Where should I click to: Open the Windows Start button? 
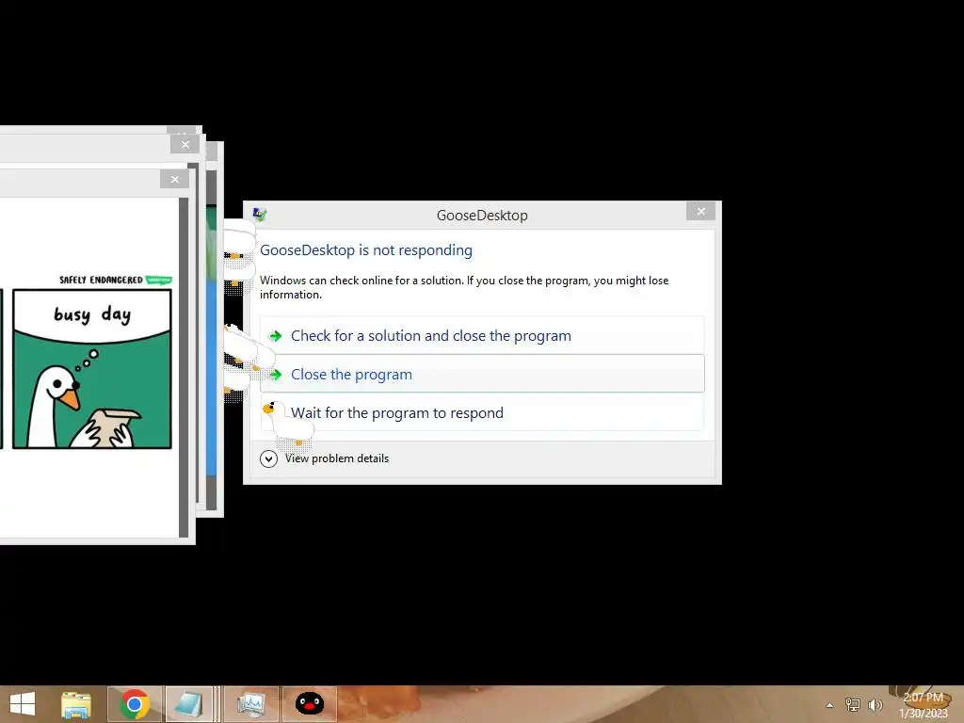[23, 704]
